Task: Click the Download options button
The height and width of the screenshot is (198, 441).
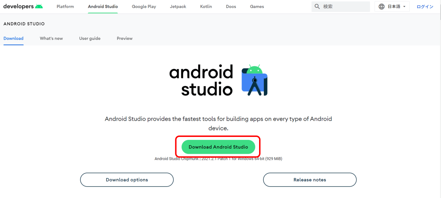Action: [127, 180]
